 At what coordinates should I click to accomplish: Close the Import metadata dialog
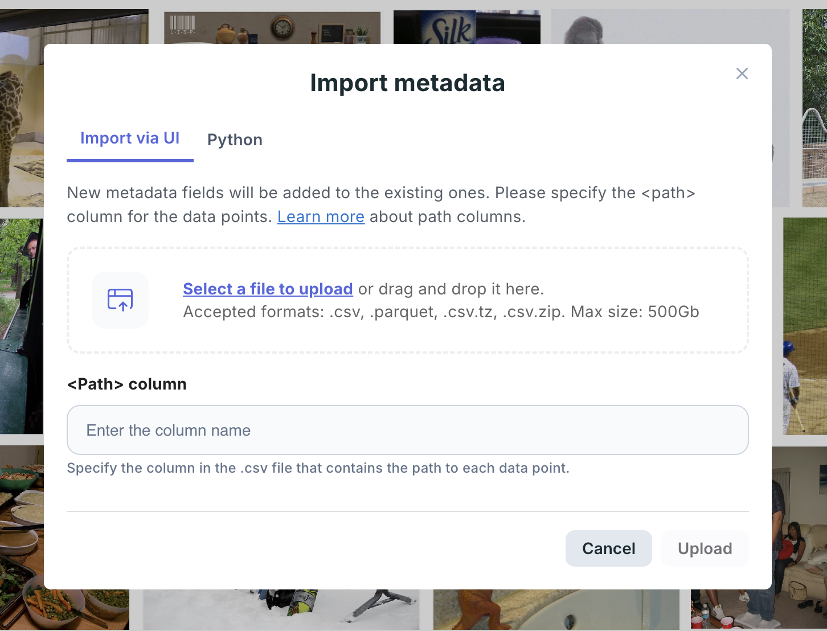(x=742, y=73)
